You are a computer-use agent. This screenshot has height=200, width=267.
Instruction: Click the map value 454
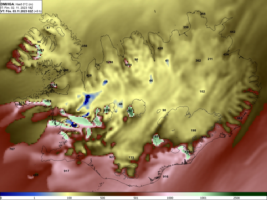(226, 54)
